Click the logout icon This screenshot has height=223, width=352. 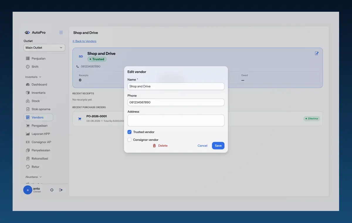pyautogui.click(x=61, y=190)
